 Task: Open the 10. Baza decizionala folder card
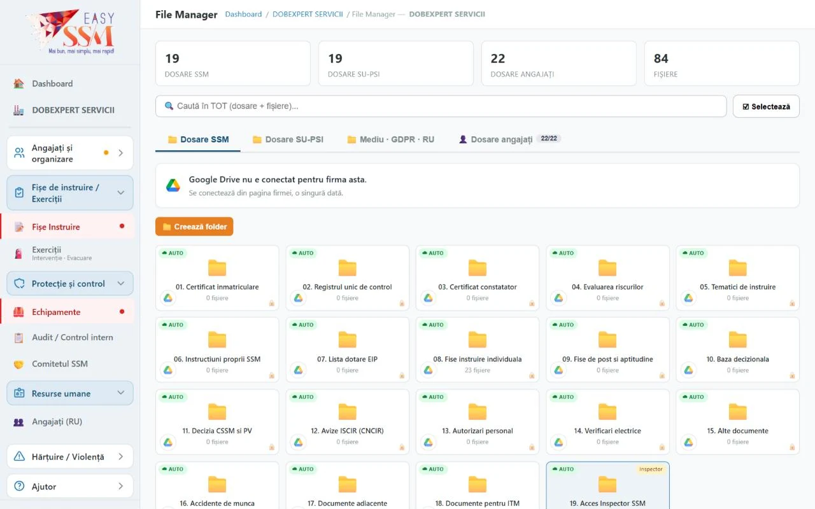click(737, 349)
